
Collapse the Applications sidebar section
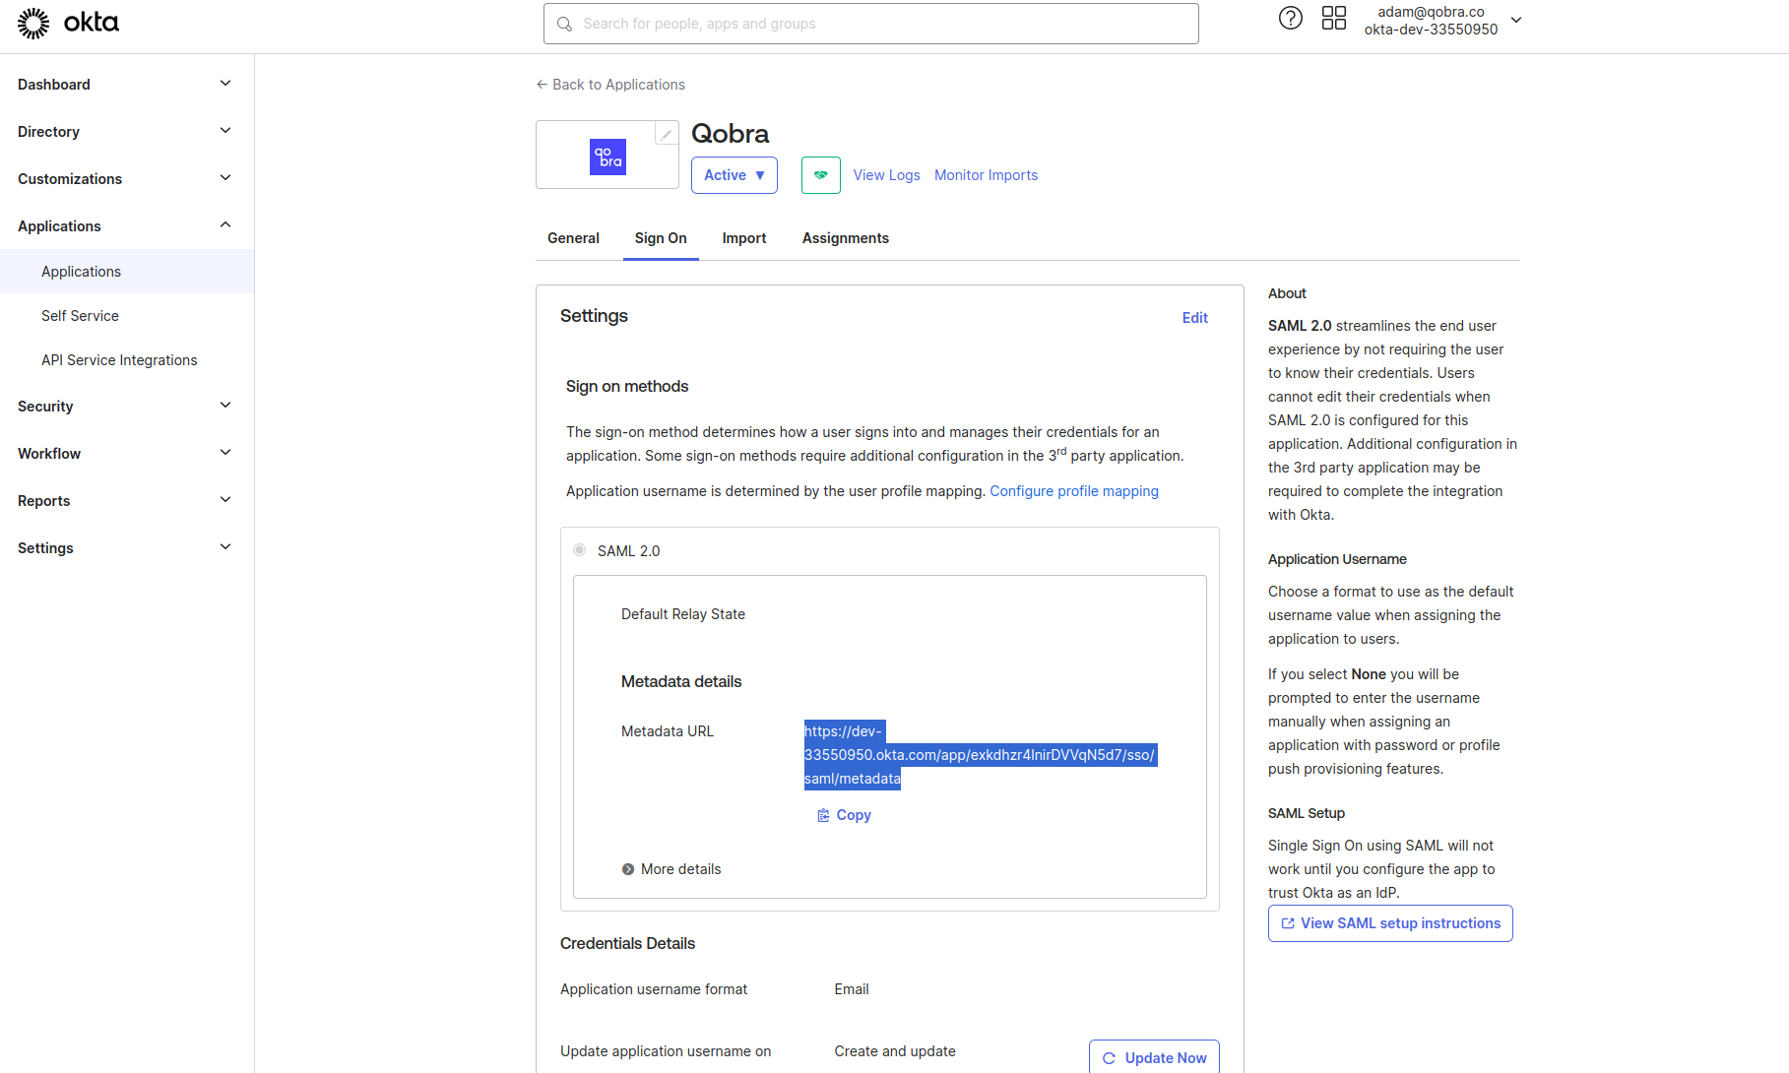[x=126, y=226]
